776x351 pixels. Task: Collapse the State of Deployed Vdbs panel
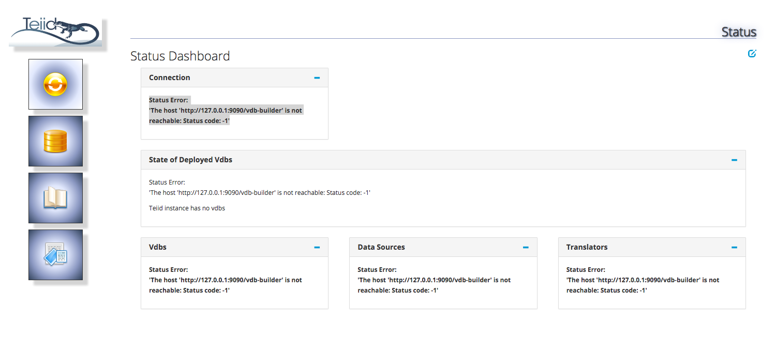734,160
